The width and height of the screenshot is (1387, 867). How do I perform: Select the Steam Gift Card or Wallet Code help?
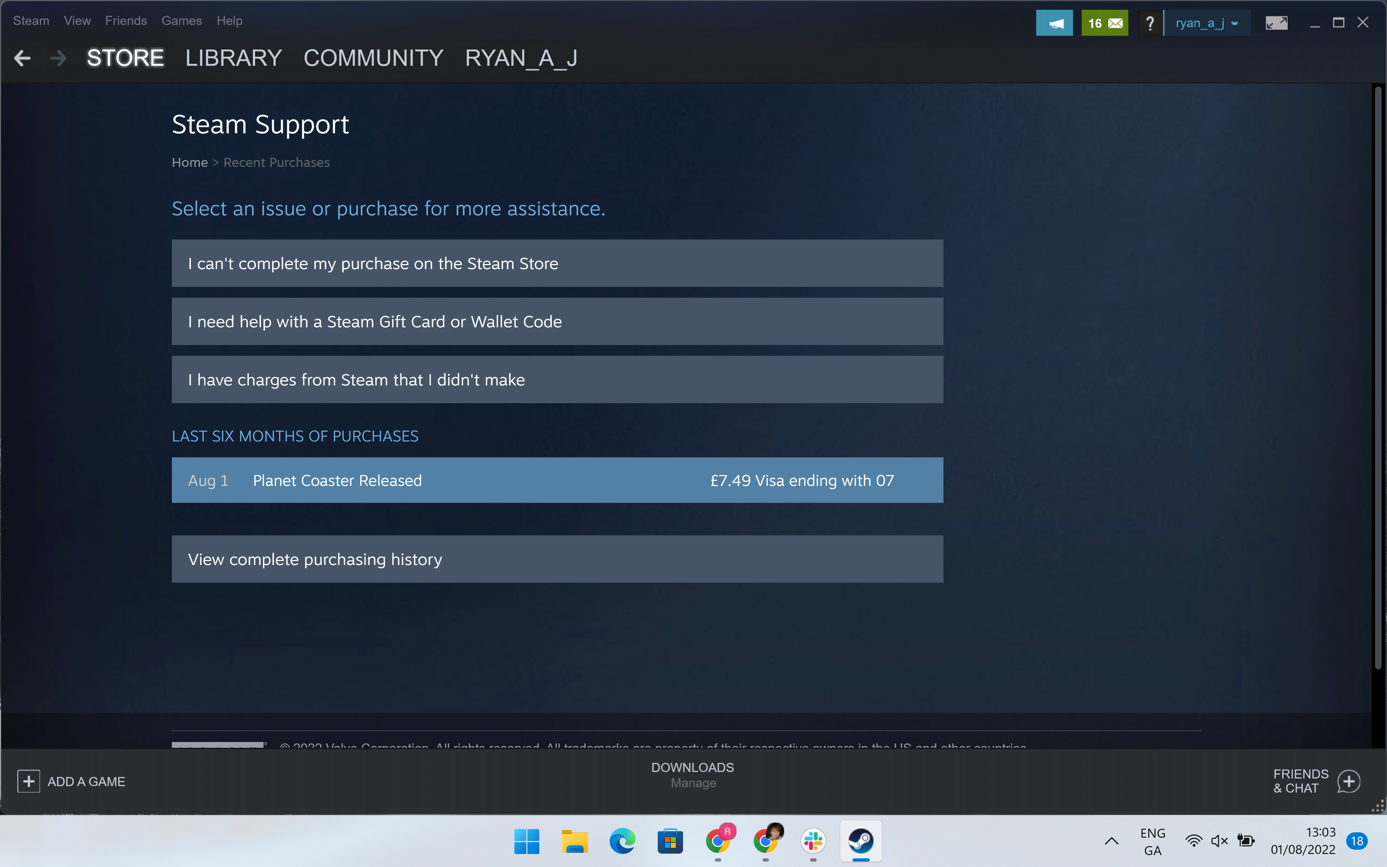coord(557,321)
